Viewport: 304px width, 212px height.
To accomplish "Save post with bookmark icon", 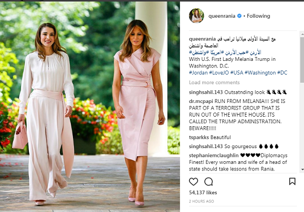I will tap(292, 182).
